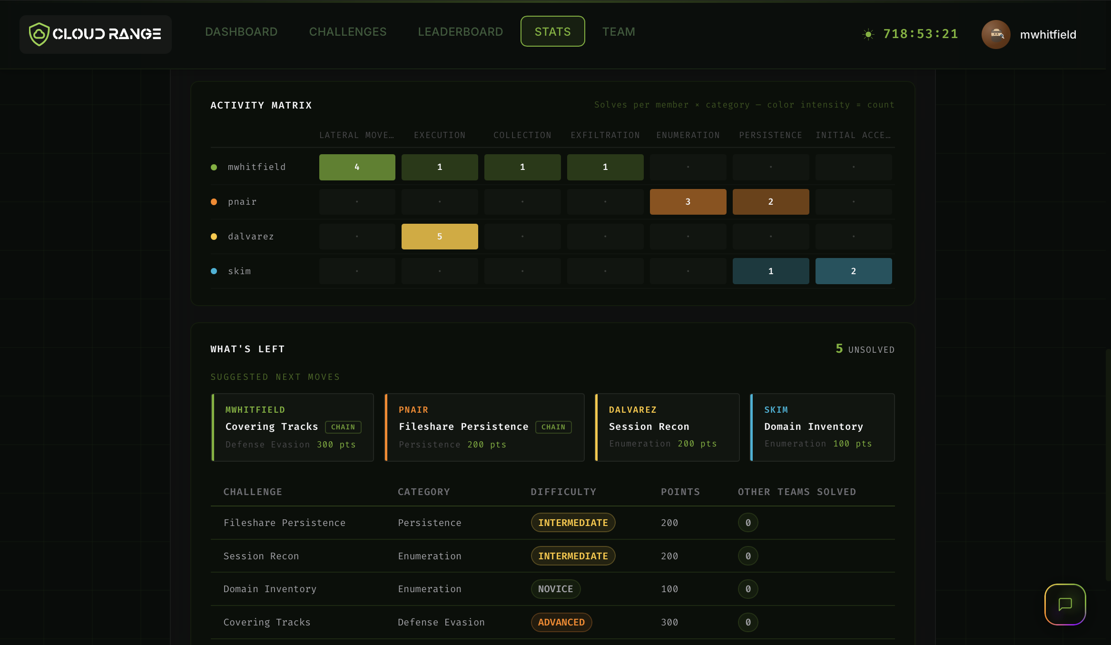This screenshot has height=645, width=1111.
Task: Sort by the Difficulty column header
Action: click(563, 492)
